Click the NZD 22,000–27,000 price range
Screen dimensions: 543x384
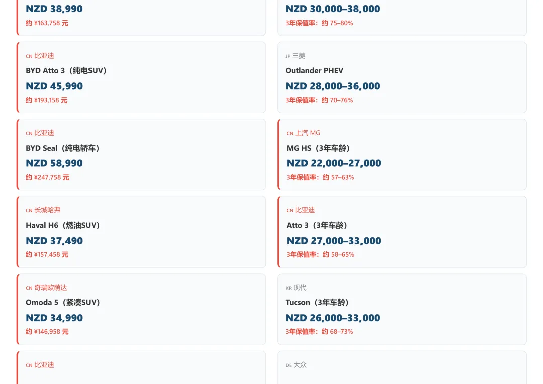333,163
